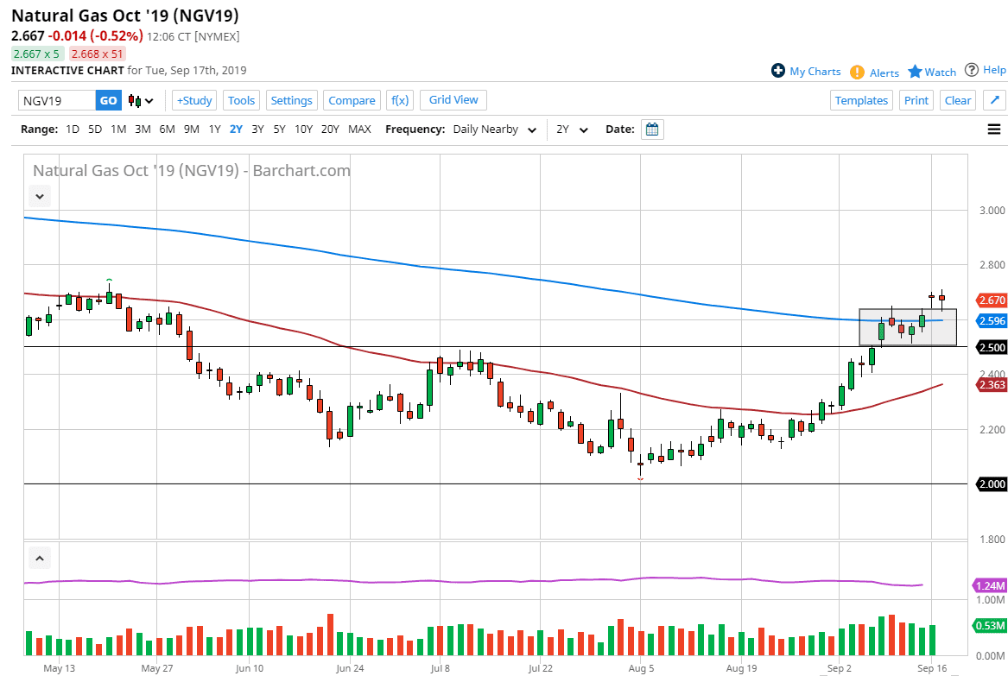Add symbol to Watch list star
The width and height of the screenshot is (1008, 676).
931,72
